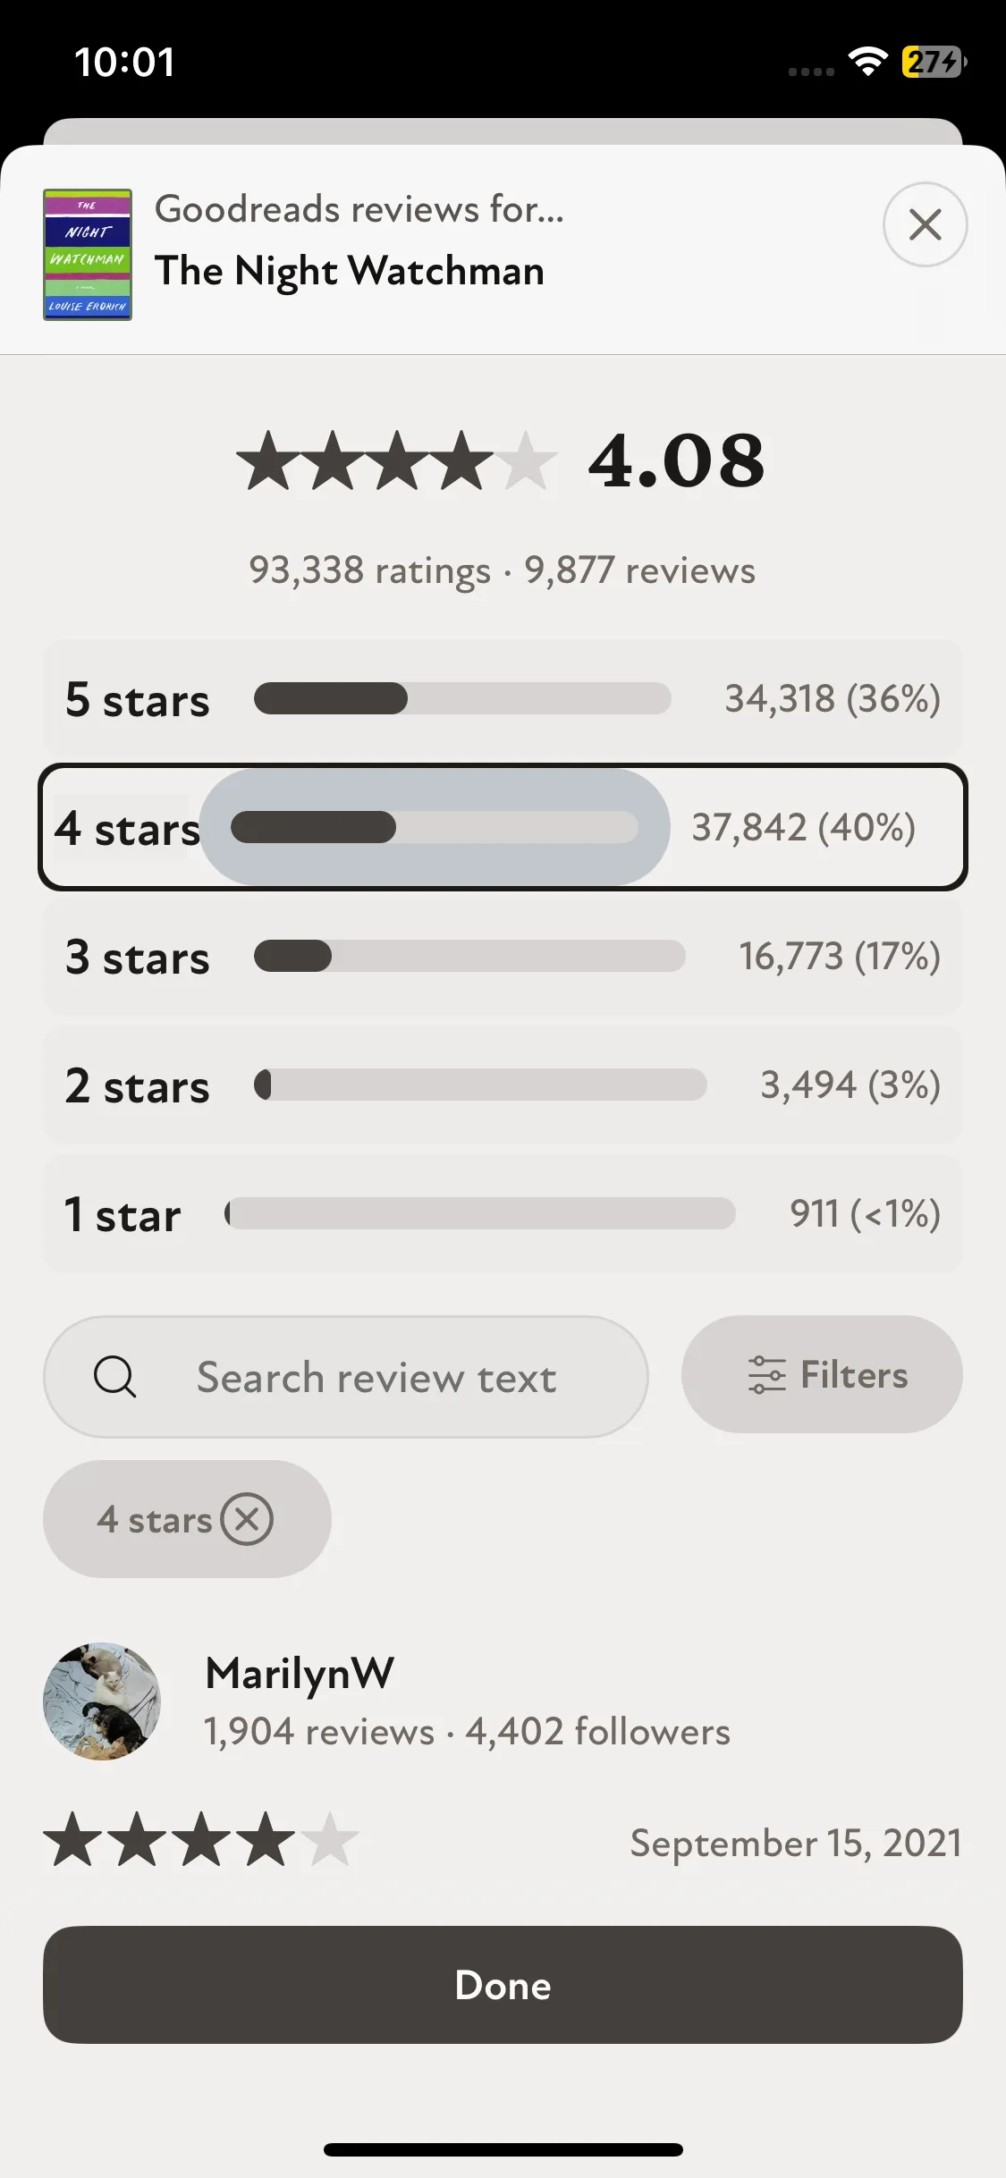Close the Goodreads reviews sheet

tap(925, 224)
